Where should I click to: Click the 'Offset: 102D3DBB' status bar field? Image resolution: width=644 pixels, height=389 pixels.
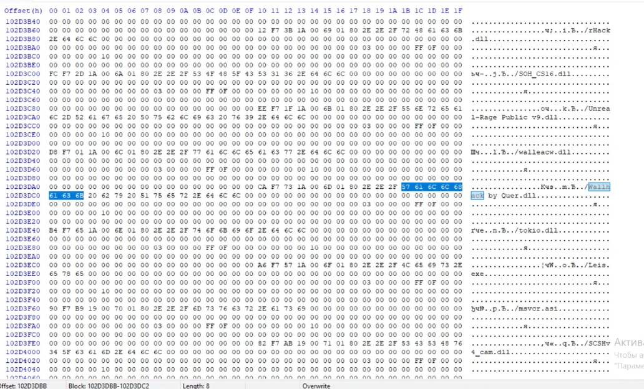click(x=22, y=386)
